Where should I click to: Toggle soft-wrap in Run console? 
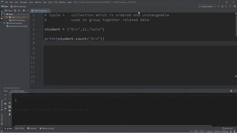pyautogui.click(x=10, y=103)
